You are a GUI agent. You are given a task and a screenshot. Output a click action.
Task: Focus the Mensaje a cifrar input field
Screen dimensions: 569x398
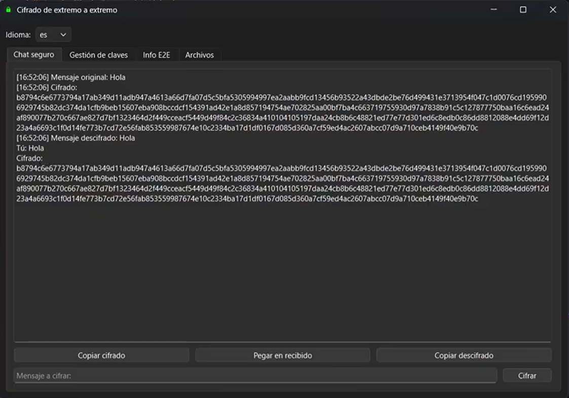(x=255, y=376)
